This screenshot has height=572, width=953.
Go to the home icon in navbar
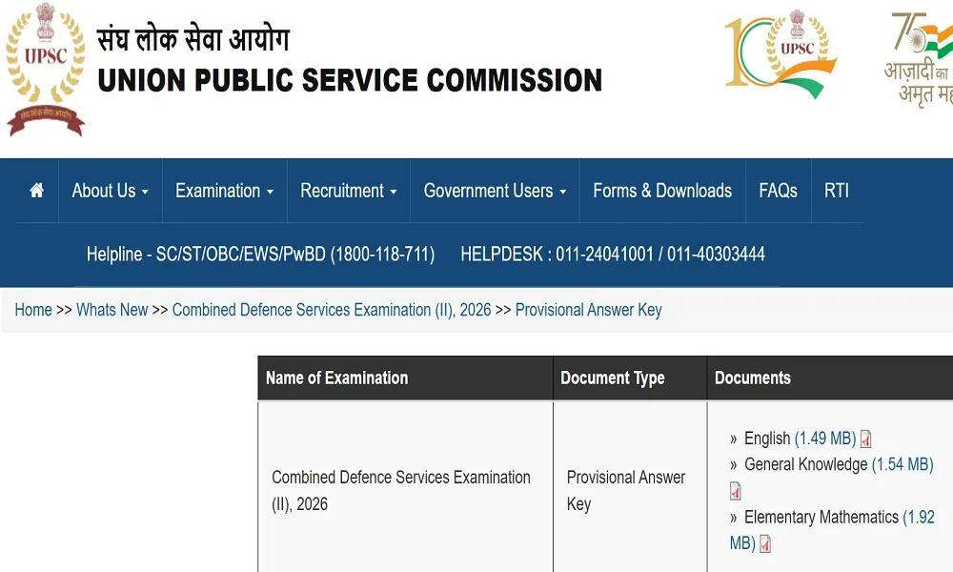coord(36,191)
